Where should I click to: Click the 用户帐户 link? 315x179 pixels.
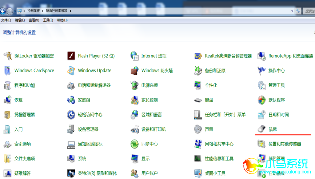(149, 173)
